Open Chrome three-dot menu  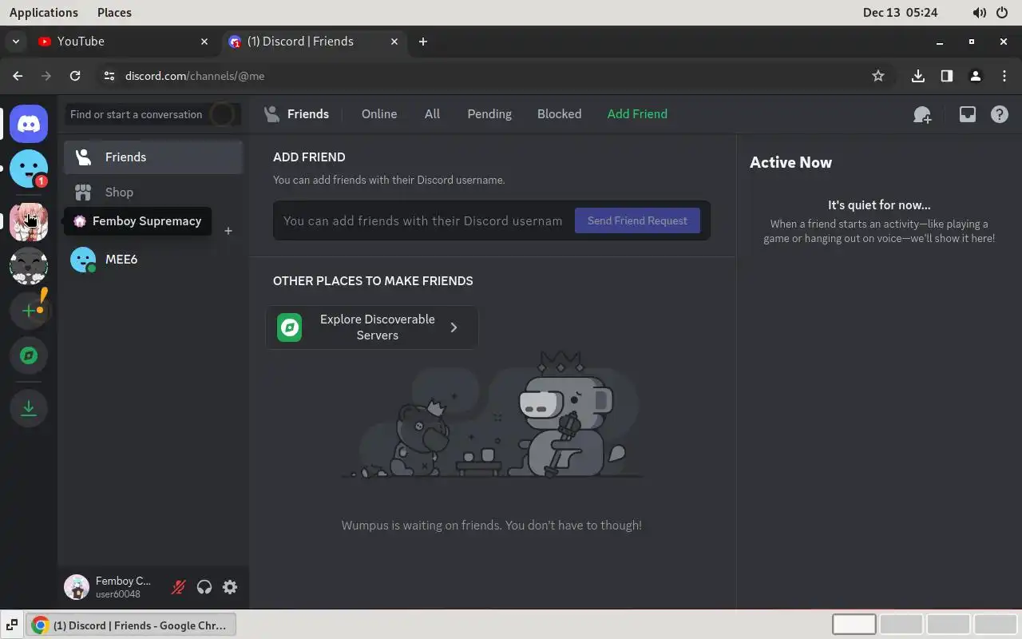click(x=1004, y=76)
